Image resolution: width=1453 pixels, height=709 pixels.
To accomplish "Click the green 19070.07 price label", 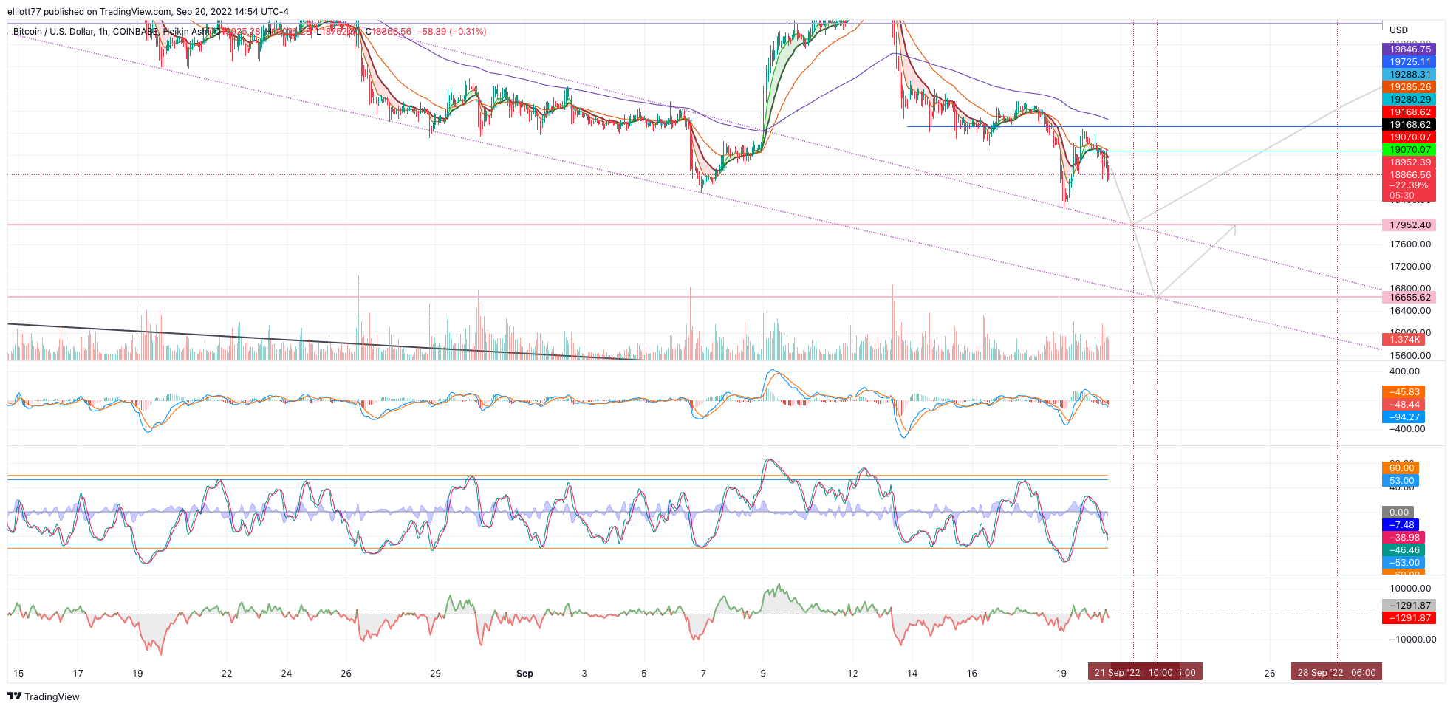I will (x=1409, y=150).
